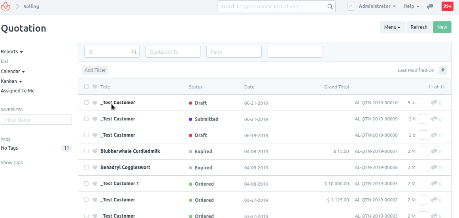Click the unlabeled fourth filter field
This screenshot has height=218, width=459.
(x=295, y=52)
